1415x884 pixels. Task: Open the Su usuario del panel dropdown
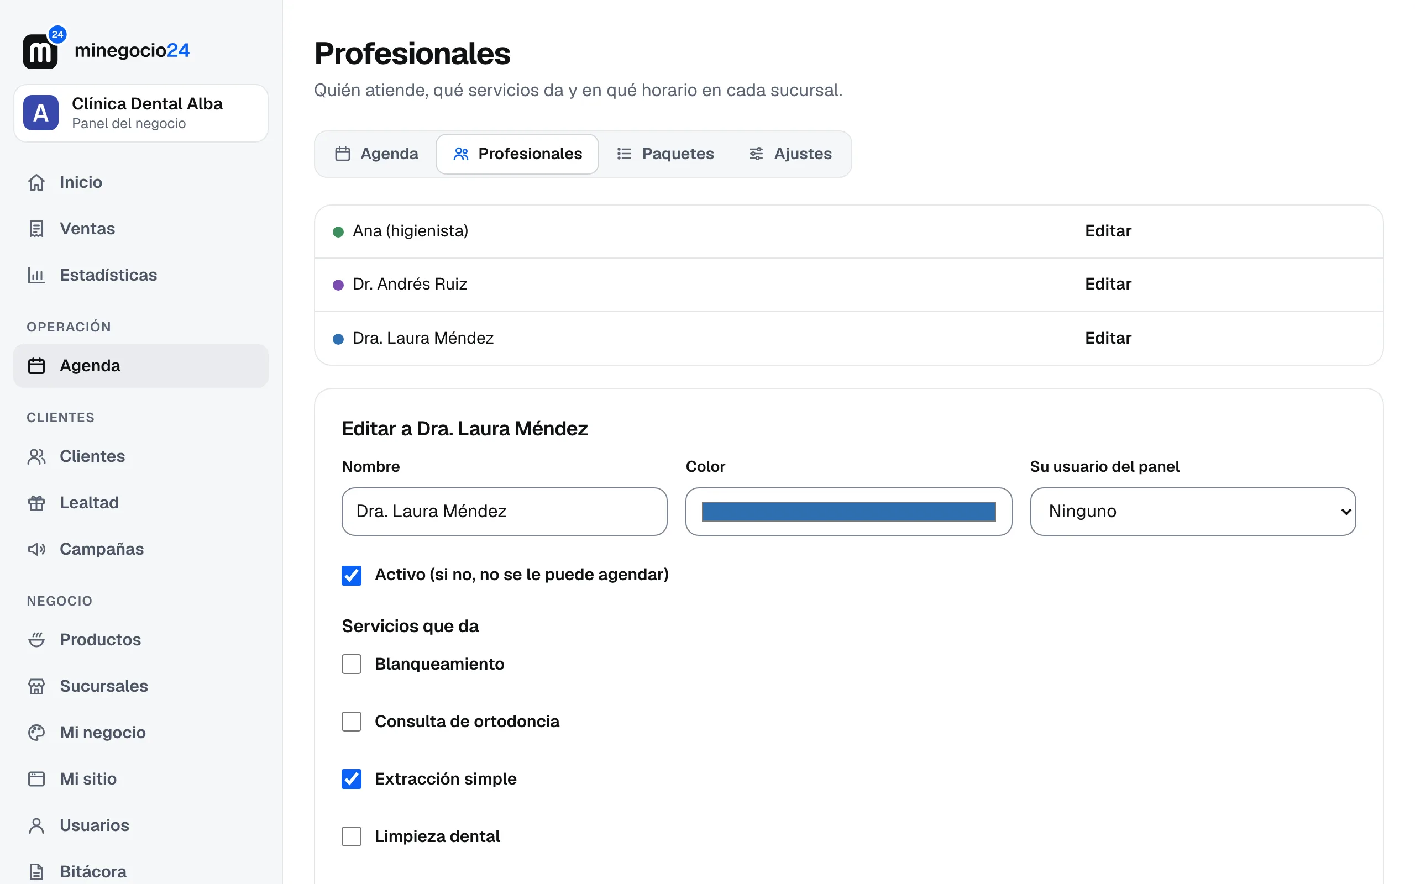click(x=1193, y=512)
